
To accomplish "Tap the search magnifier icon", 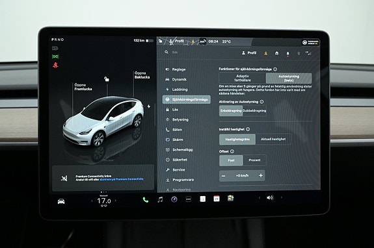I will (167, 52).
